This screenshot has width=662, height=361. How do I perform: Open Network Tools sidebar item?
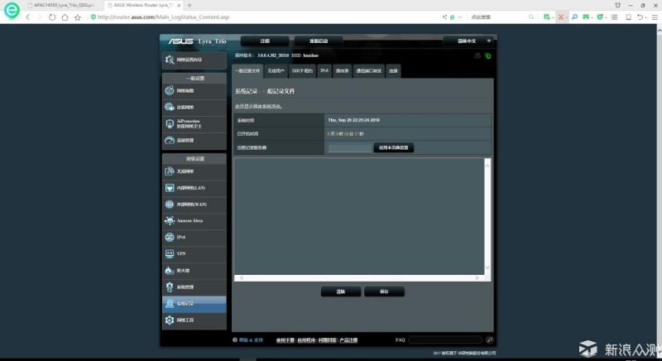[194, 320]
